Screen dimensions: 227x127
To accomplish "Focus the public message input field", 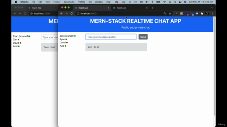I will [111, 37].
